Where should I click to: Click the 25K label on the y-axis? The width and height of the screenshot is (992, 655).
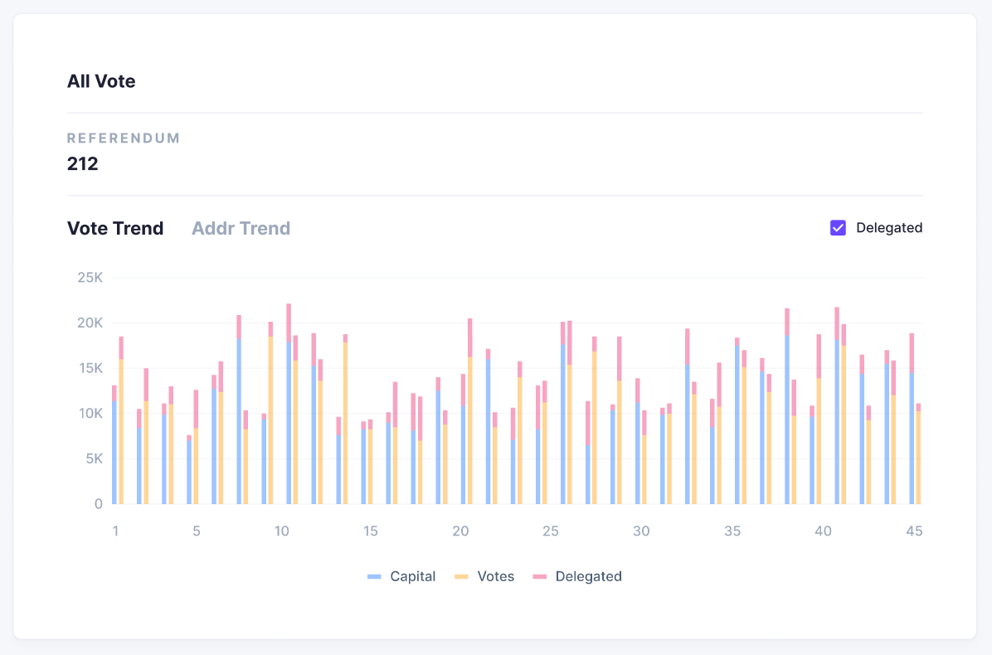91,277
